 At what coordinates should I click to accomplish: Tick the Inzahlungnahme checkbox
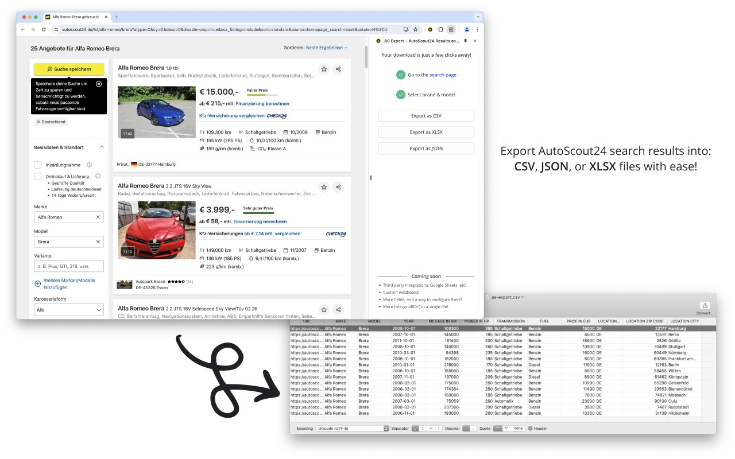coord(38,165)
